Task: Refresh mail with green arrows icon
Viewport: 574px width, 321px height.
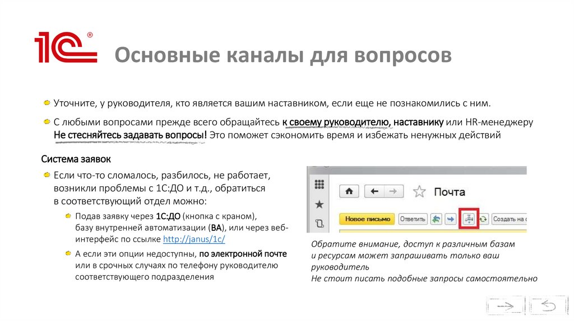Action: pyautogui.click(x=483, y=219)
